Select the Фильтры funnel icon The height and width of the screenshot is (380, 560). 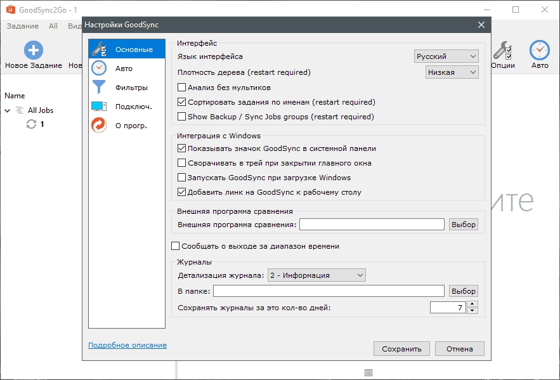tap(99, 87)
